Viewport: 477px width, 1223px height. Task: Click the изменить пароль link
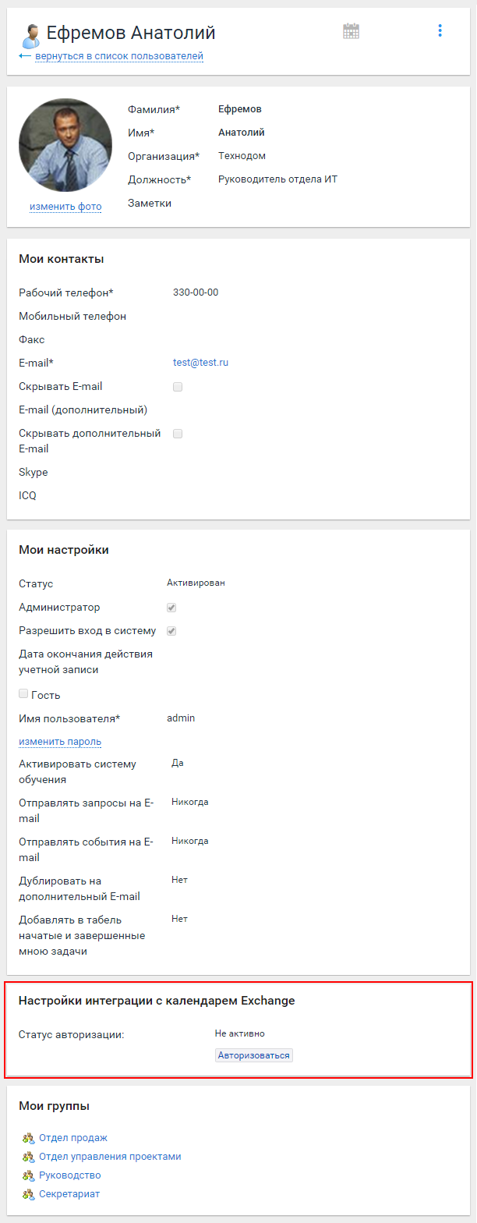[x=60, y=742]
